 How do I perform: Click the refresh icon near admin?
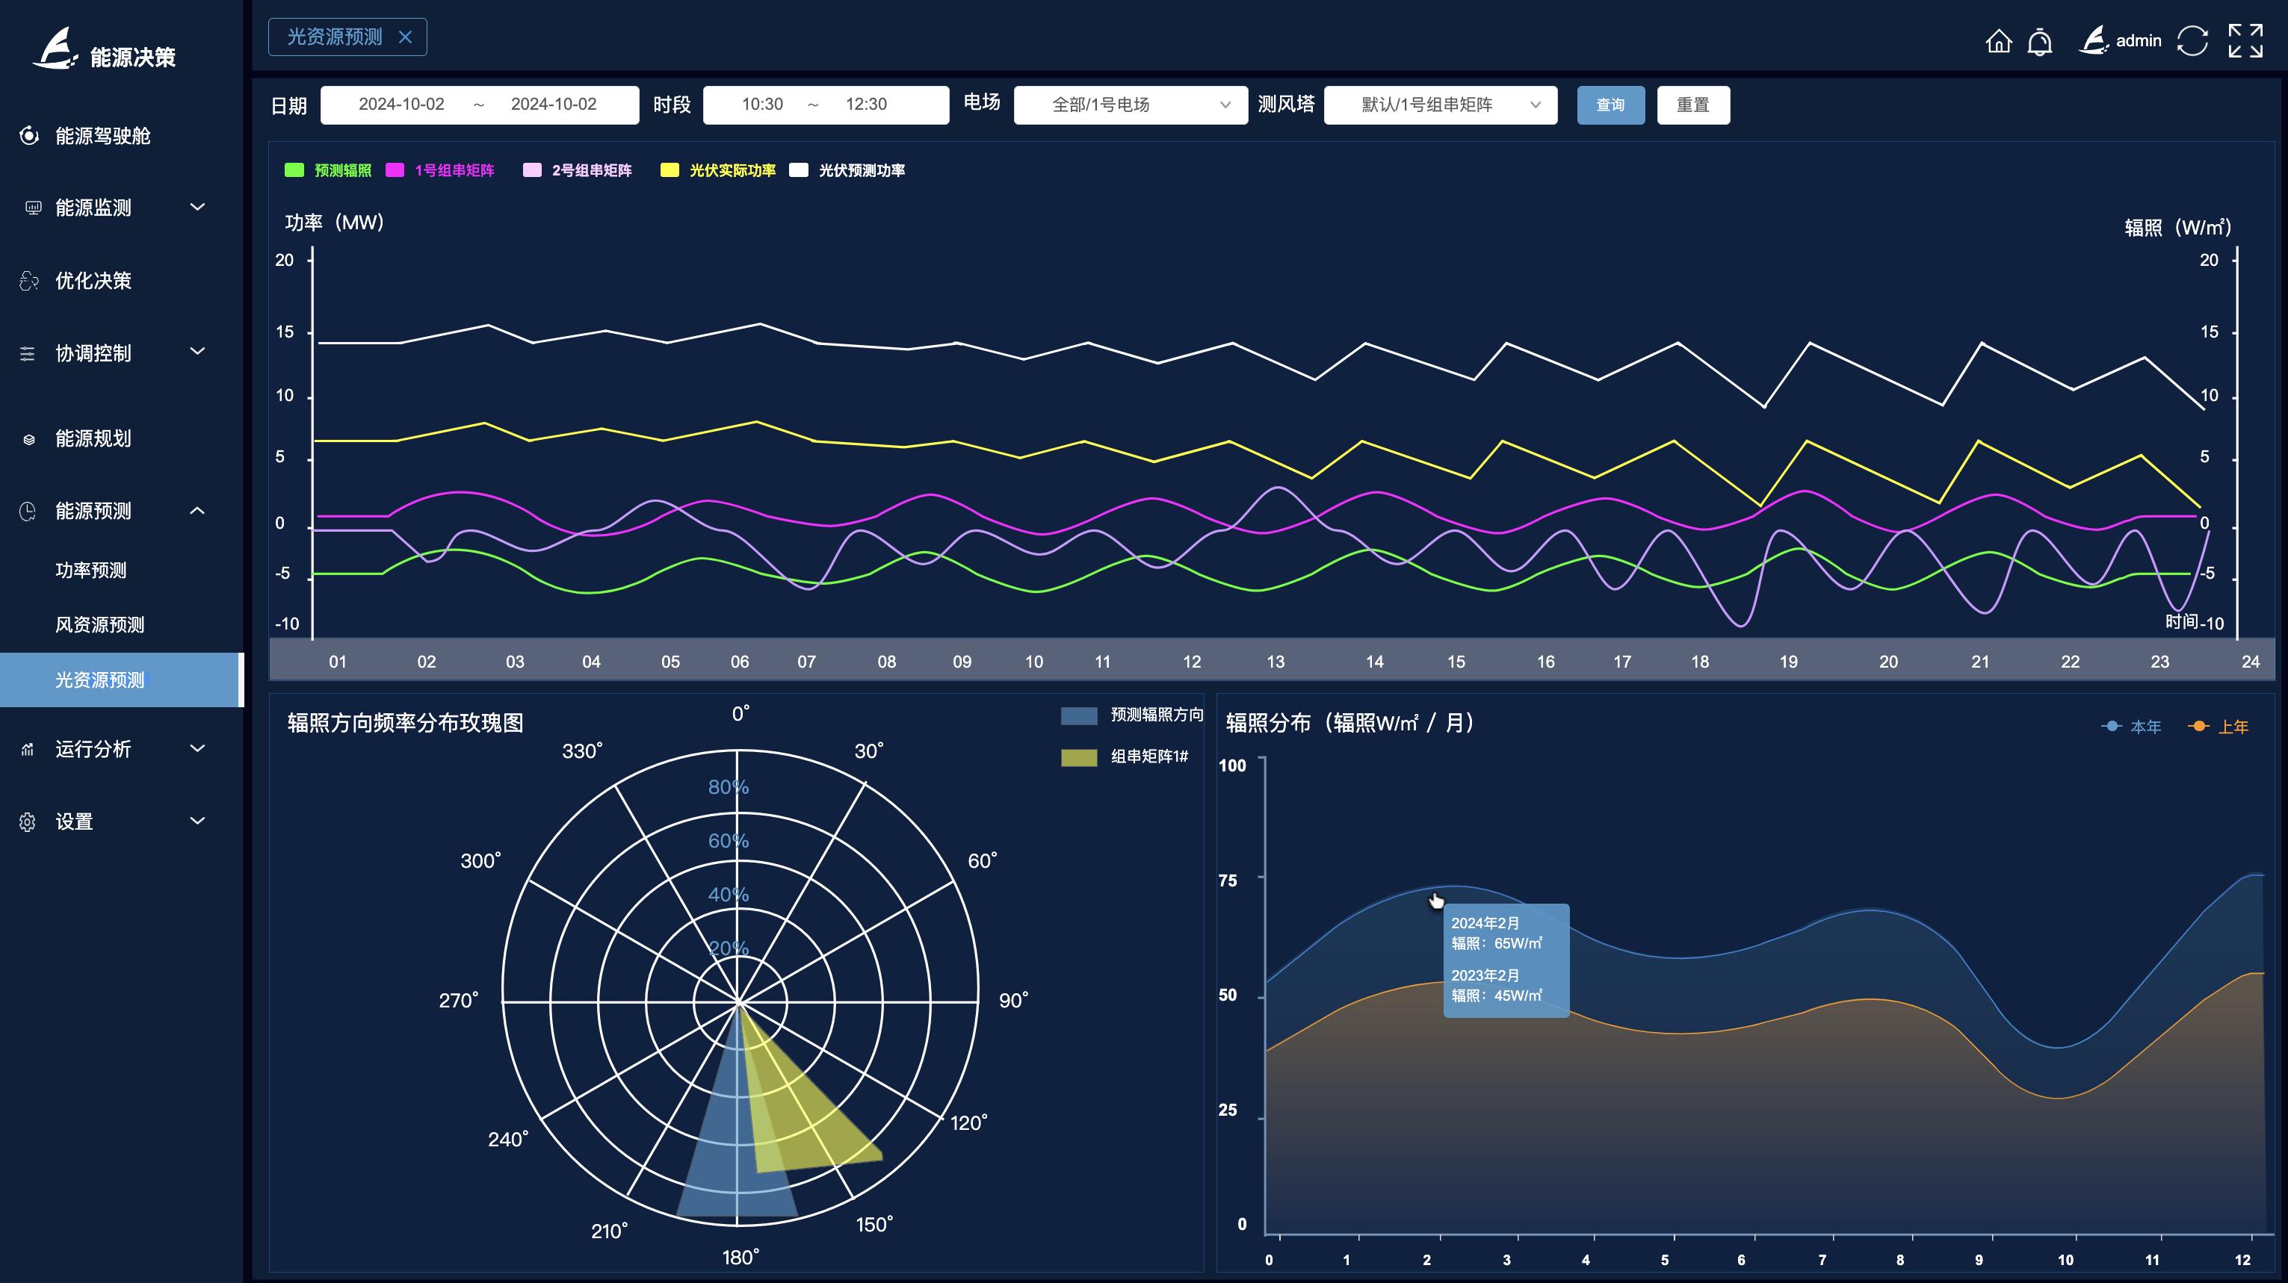point(2192,41)
